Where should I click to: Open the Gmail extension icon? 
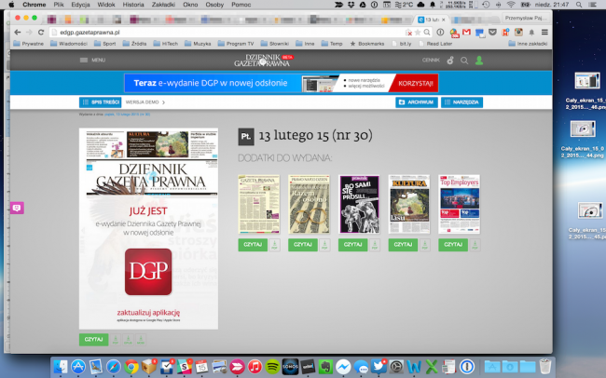point(466,33)
